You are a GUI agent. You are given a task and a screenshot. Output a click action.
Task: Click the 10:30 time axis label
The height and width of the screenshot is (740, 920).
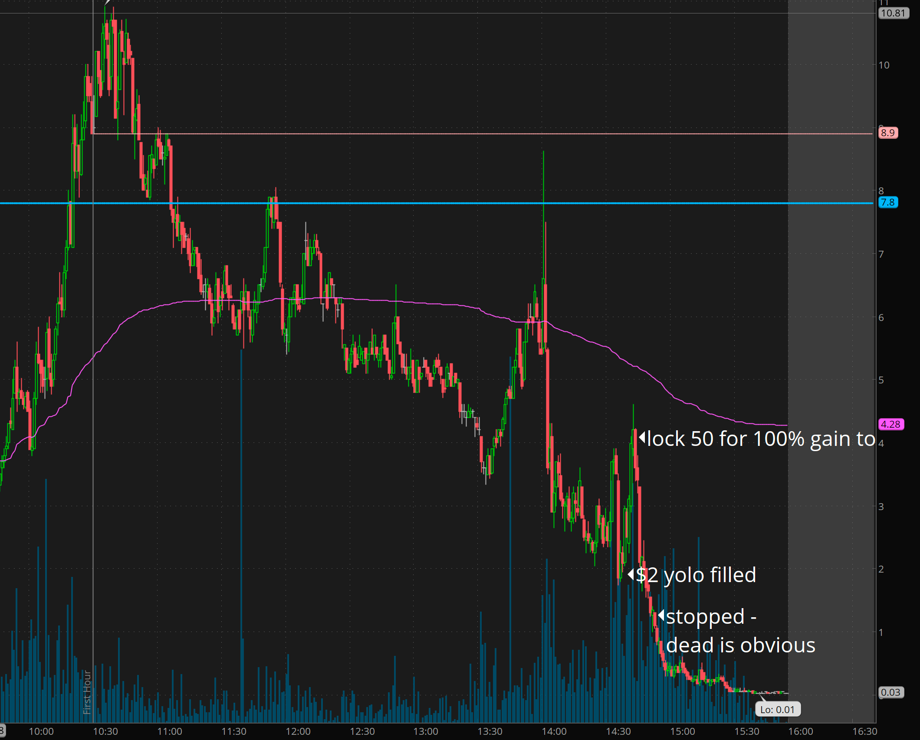click(105, 731)
